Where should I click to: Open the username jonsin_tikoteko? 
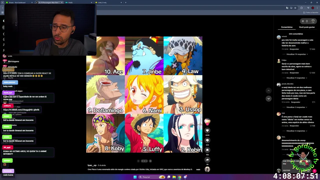[x=287, y=84]
